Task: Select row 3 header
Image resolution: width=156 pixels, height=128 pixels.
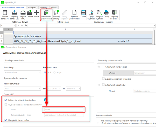Action: [x=2, y=41]
